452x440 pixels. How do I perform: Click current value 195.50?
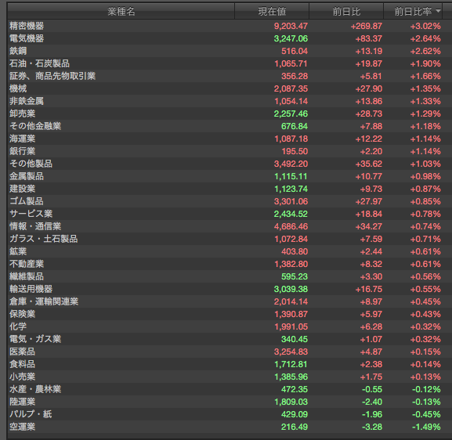(x=295, y=152)
